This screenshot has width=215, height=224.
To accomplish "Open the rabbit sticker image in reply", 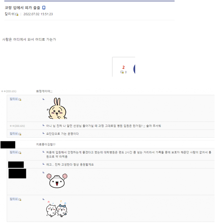I will tap(57, 108).
